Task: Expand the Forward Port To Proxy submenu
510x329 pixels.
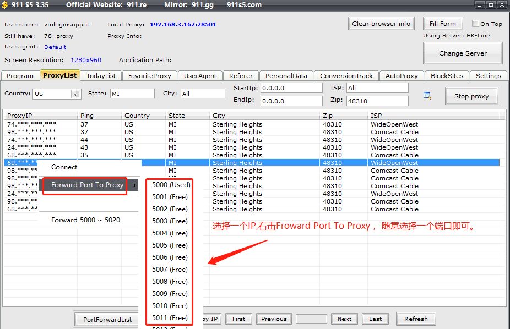Action: pos(87,185)
